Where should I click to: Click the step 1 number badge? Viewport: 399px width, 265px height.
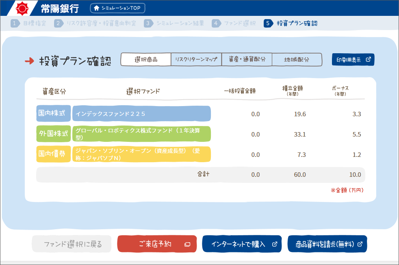(x=15, y=24)
